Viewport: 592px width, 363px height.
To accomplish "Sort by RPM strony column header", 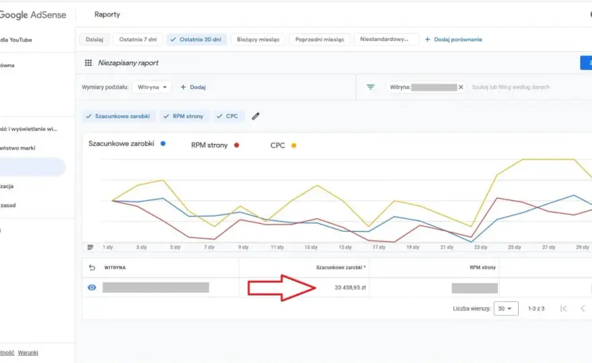I will coord(482,268).
